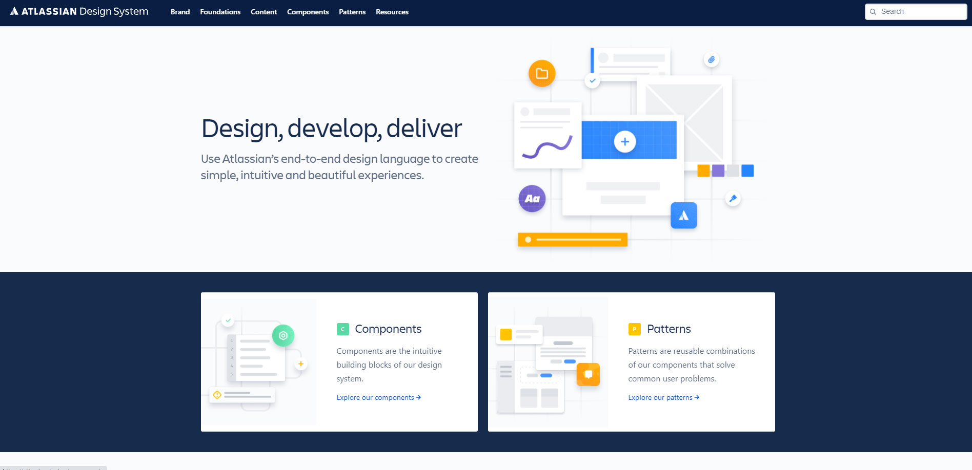
Task: Click the search magnifier icon
Action: click(873, 12)
